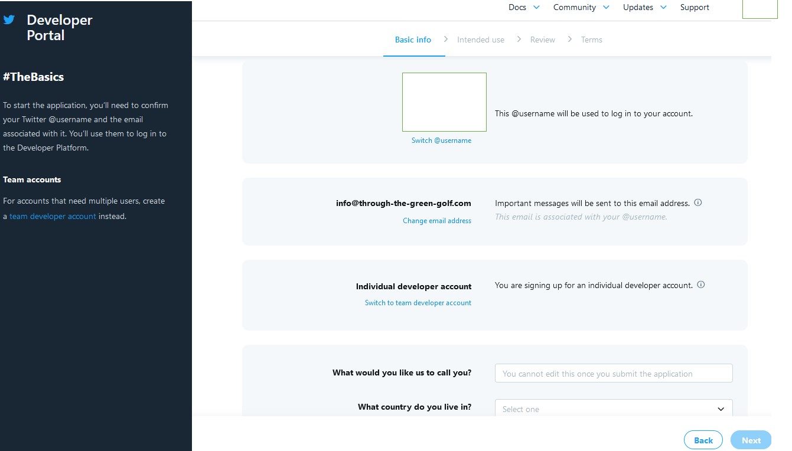Click Change email address link

click(437, 221)
